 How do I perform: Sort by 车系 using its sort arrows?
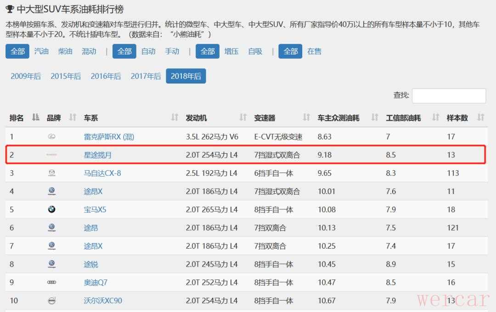pos(175,117)
